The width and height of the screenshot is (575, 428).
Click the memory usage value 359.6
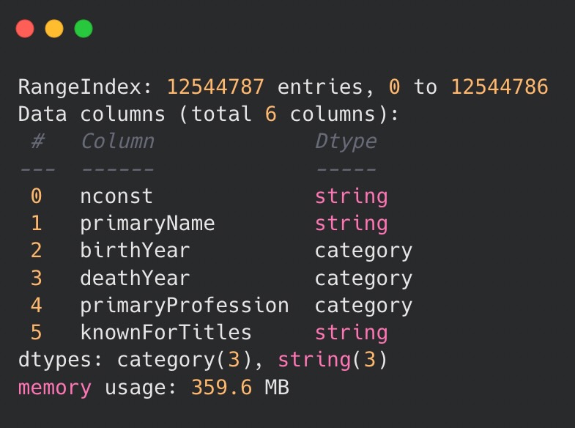tap(222, 387)
